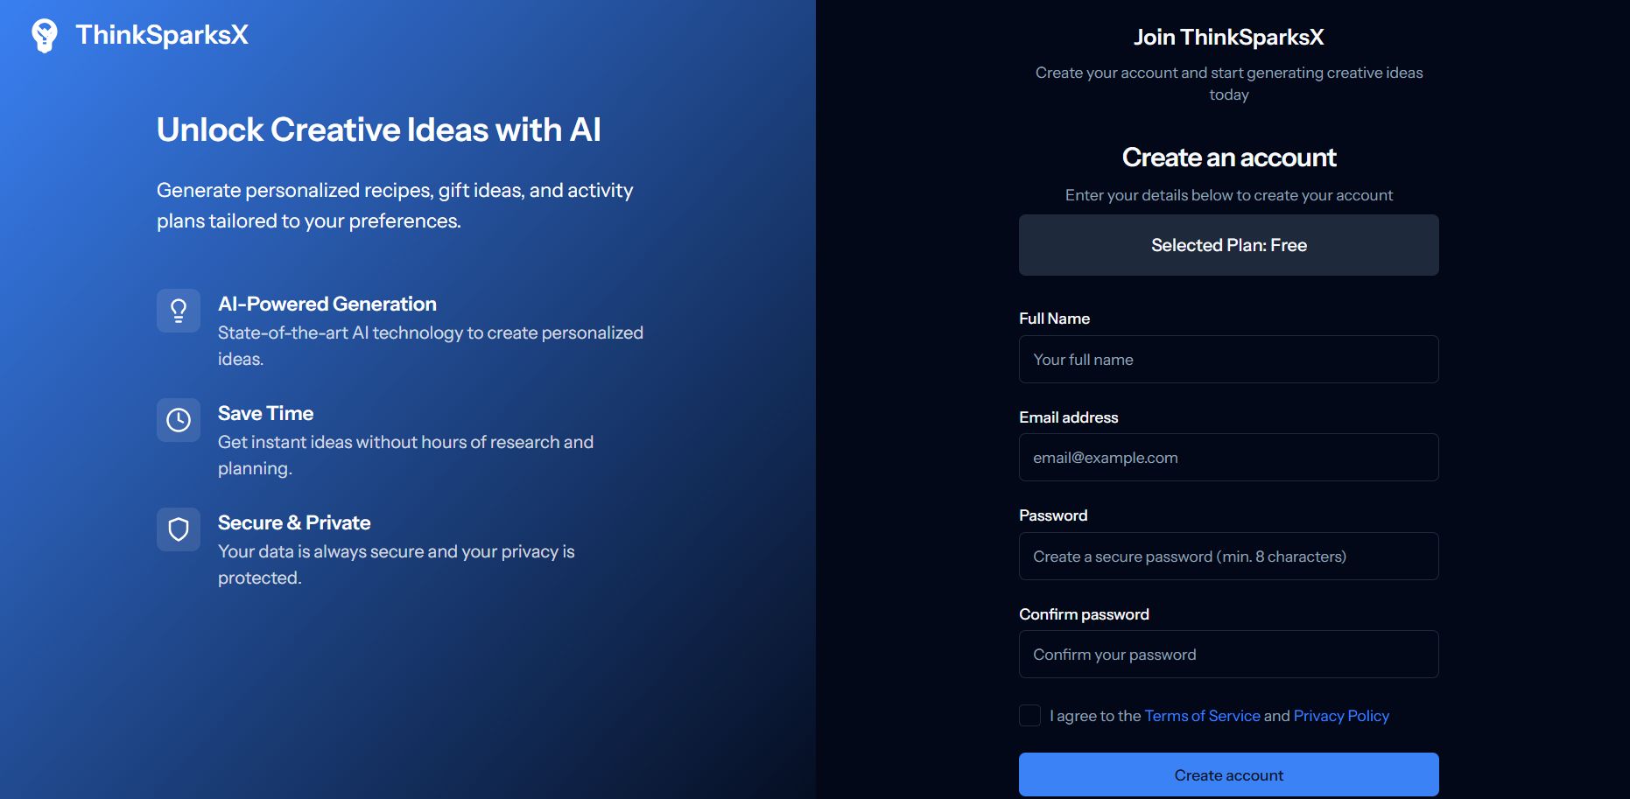Open the Terms of Service link
Screen dimensions: 1630x799
(x=1202, y=716)
